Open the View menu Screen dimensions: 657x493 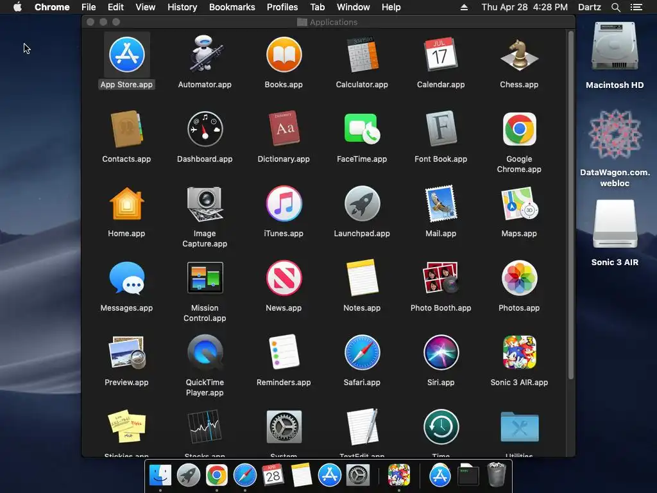[x=146, y=7]
